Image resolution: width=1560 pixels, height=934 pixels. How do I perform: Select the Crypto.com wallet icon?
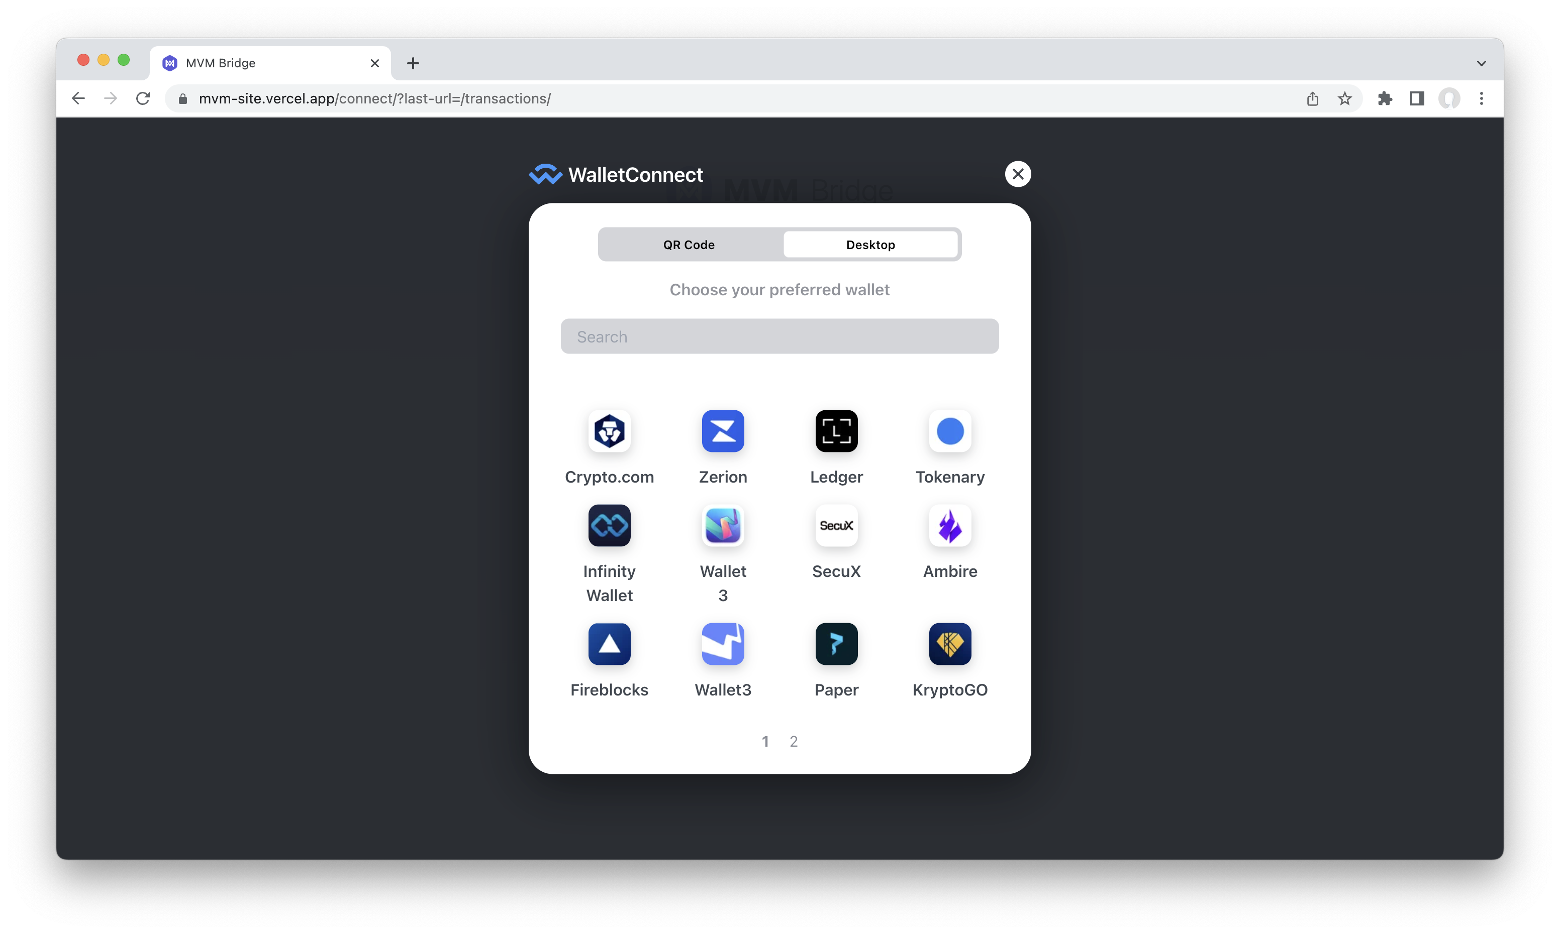(609, 430)
